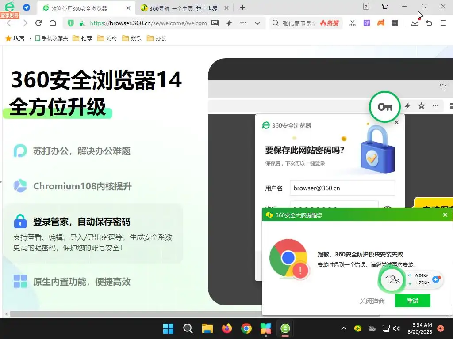Toggle the lightning speed mode icon
The image size is (453, 339).
(x=230, y=23)
